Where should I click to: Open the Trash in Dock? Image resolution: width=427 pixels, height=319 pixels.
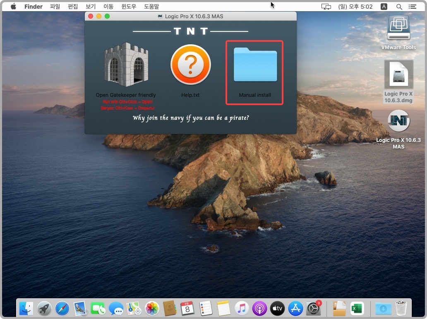(x=401, y=308)
